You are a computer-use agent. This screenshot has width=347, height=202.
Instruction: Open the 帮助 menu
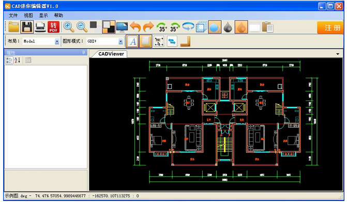[58, 15]
